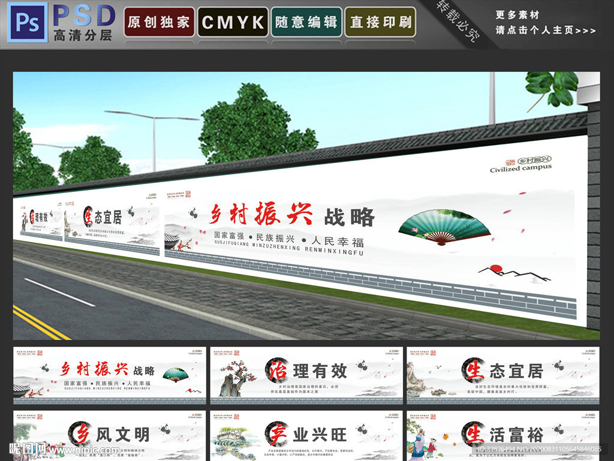Click the 原创独家 badge

(x=159, y=22)
